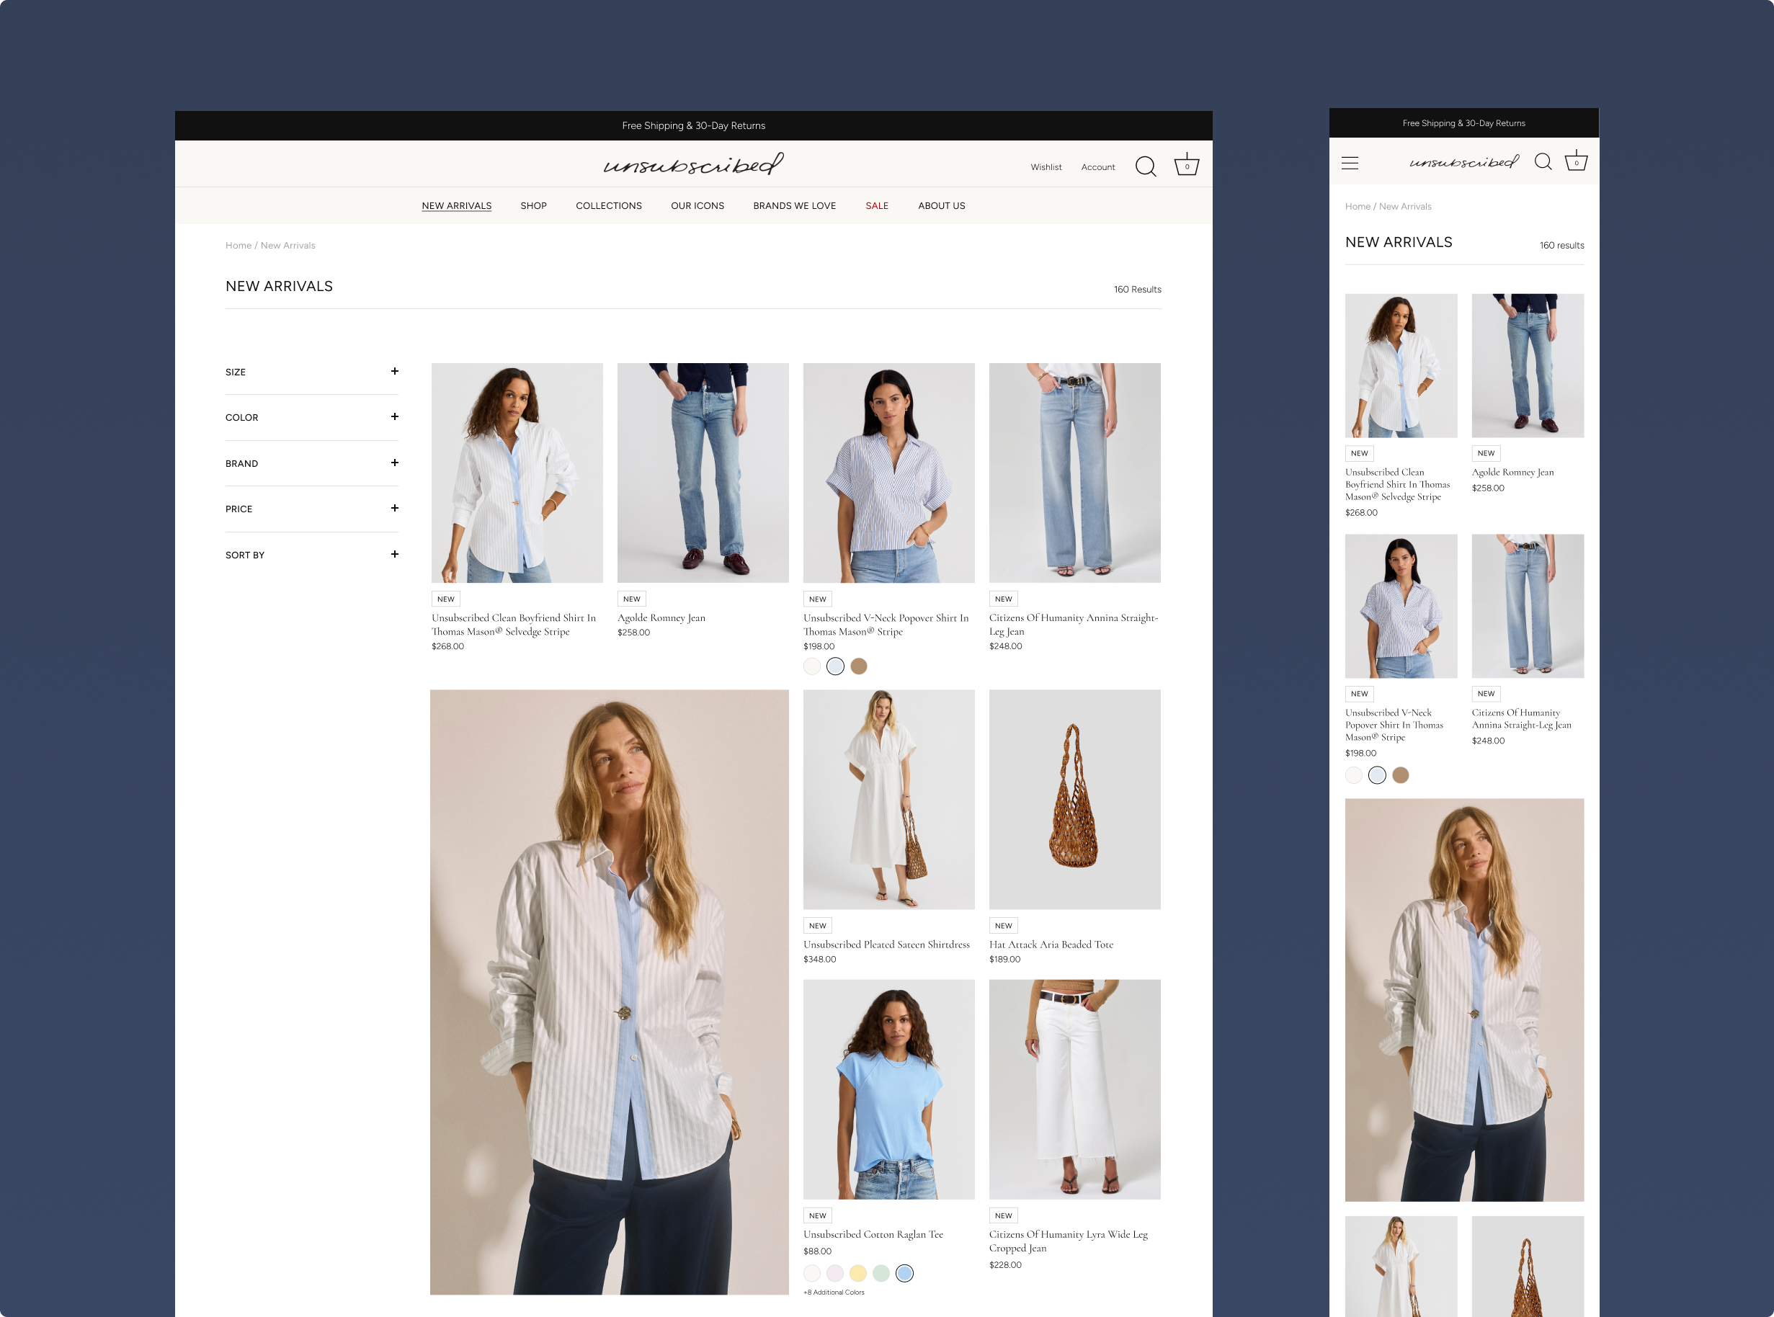Click the desktop Unsubscribed logo
This screenshot has width=1774, height=1317.
click(693, 164)
